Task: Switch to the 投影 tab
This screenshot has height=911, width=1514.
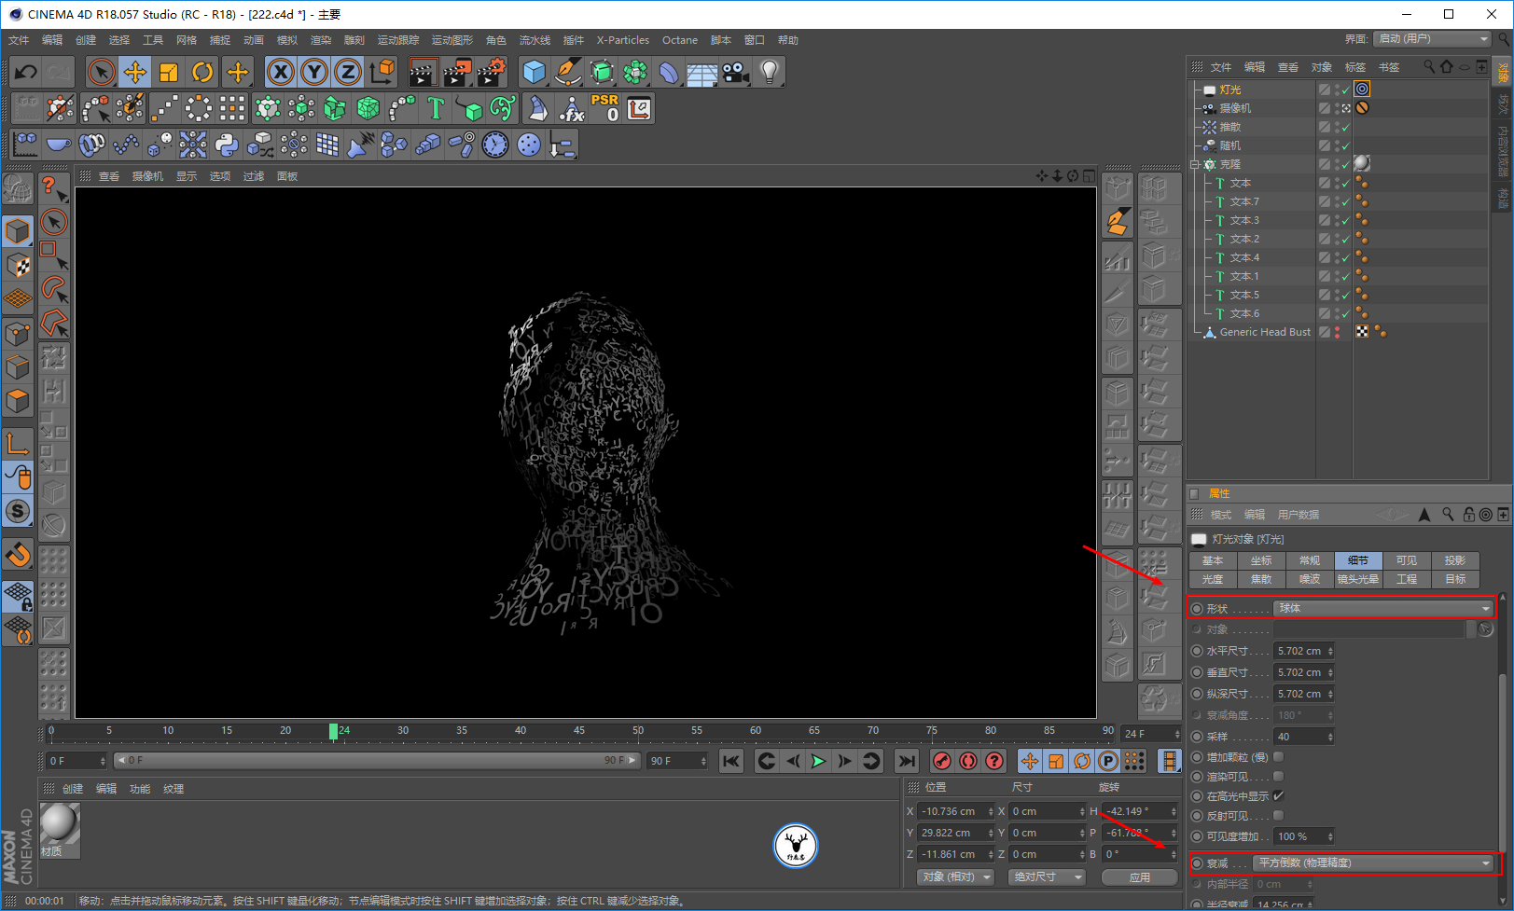Action: click(x=1454, y=560)
